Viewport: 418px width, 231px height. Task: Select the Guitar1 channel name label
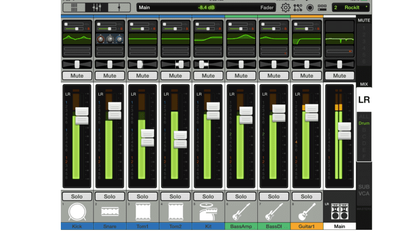[307, 227]
